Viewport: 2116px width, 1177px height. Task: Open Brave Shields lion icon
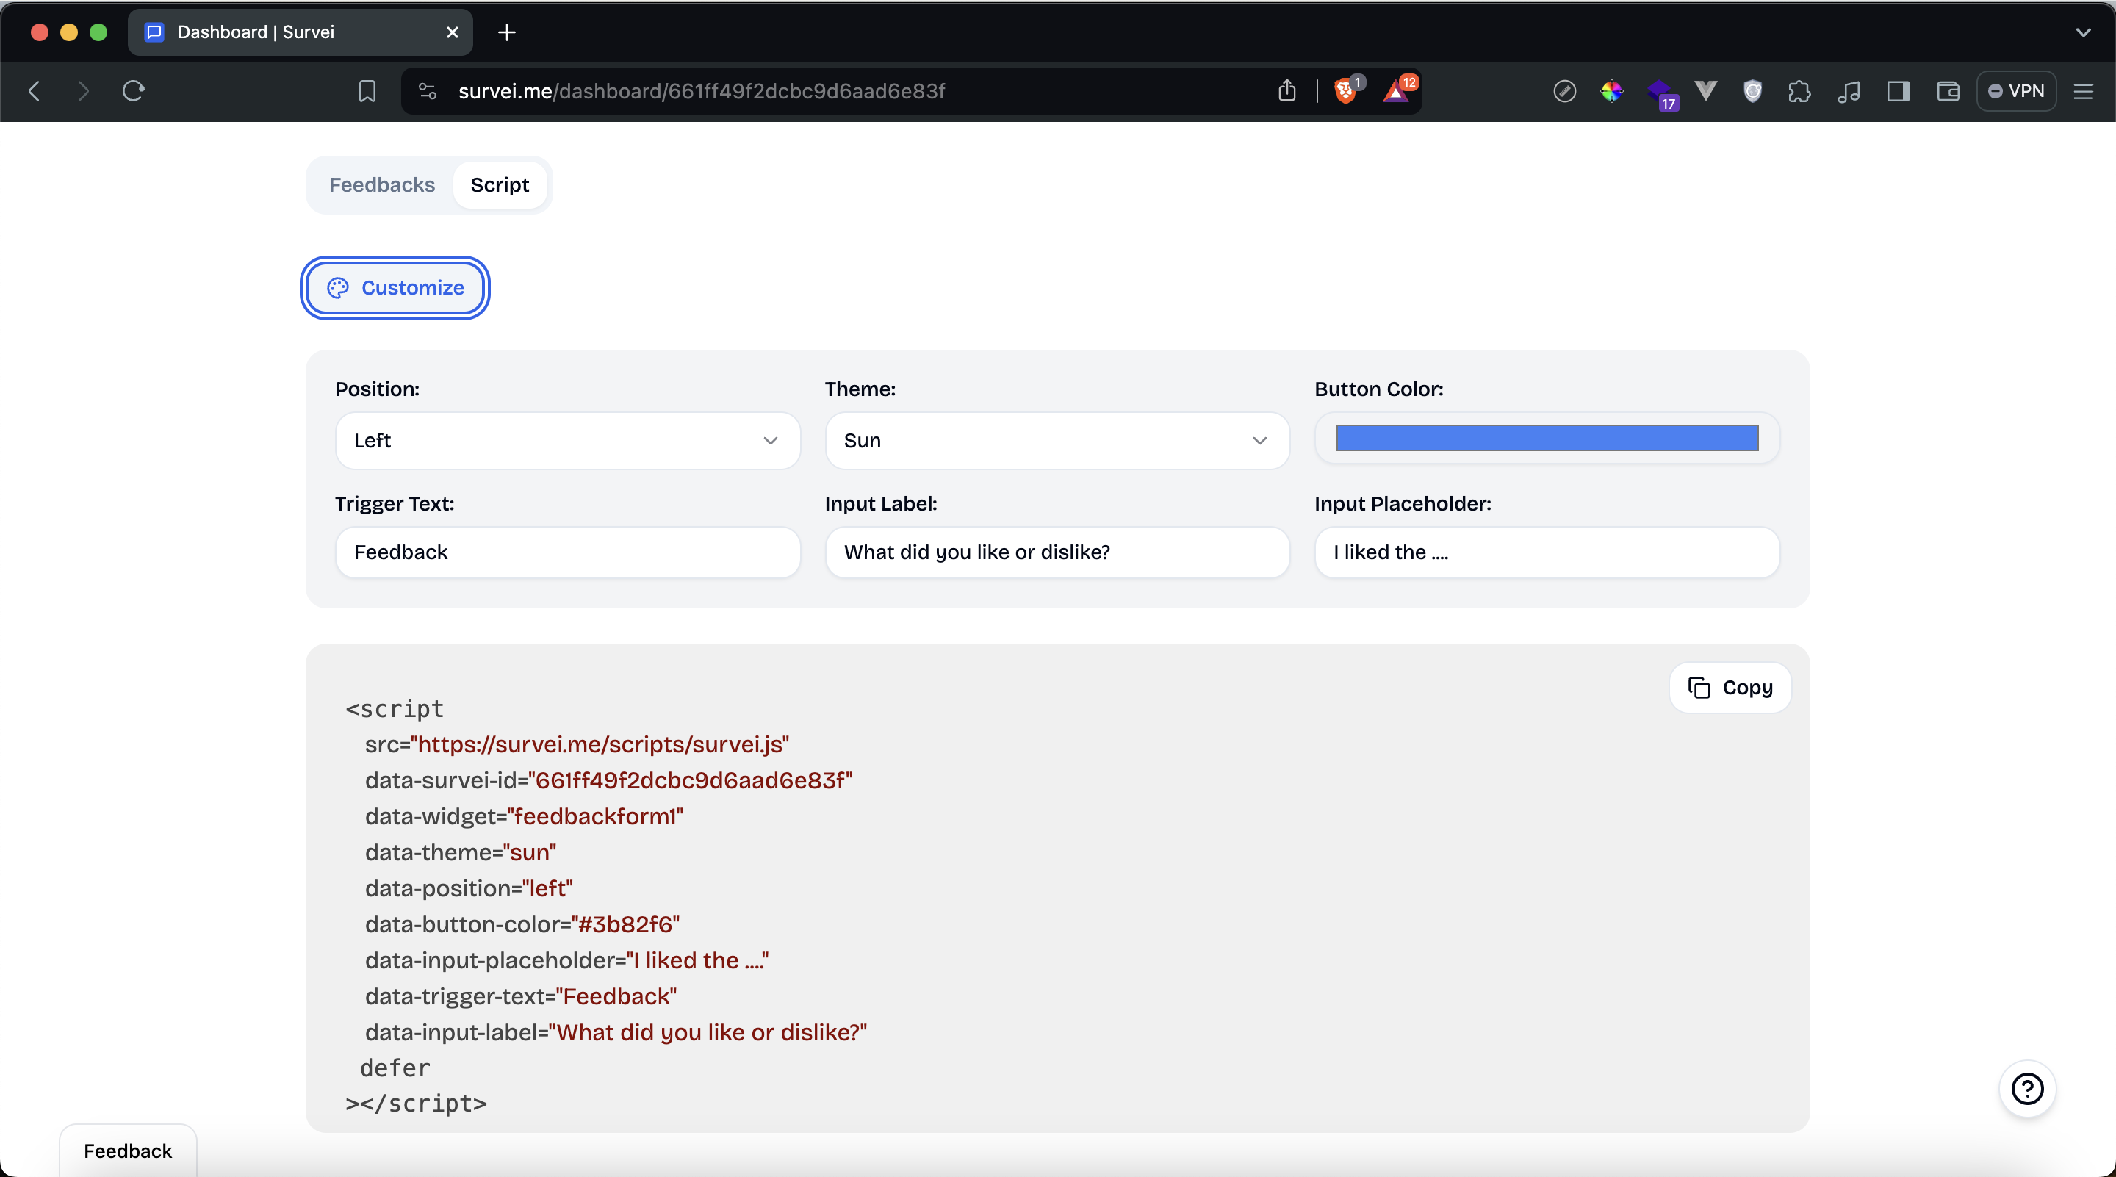coord(1345,90)
